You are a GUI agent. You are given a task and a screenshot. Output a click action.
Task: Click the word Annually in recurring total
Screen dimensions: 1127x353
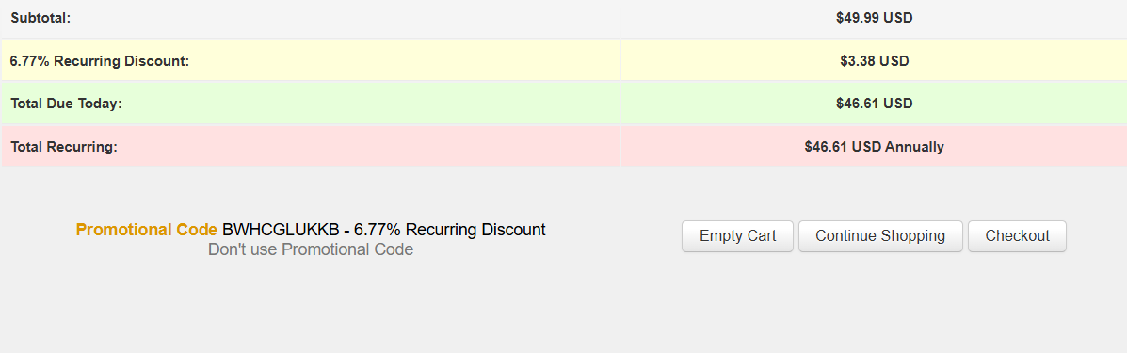pos(914,147)
